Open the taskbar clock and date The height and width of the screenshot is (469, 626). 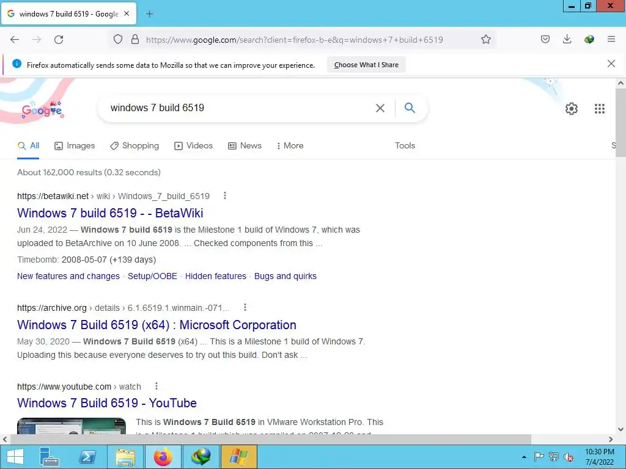[x=599, y=457]
